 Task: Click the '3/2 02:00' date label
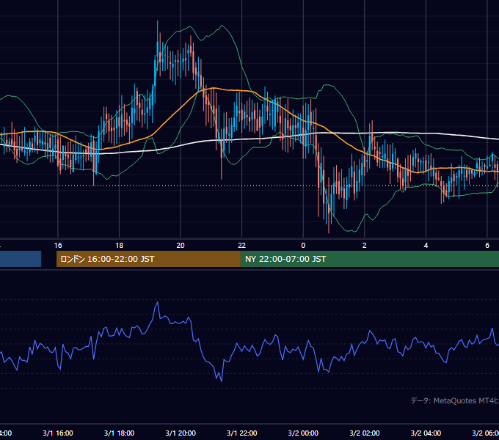click(365, 433)
